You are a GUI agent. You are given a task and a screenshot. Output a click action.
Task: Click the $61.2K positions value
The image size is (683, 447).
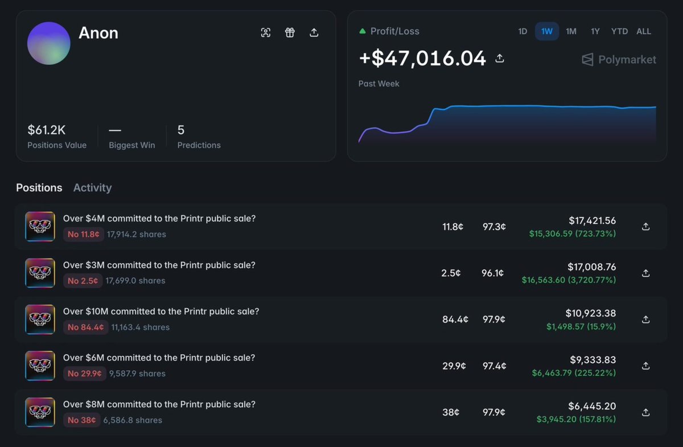47,130
